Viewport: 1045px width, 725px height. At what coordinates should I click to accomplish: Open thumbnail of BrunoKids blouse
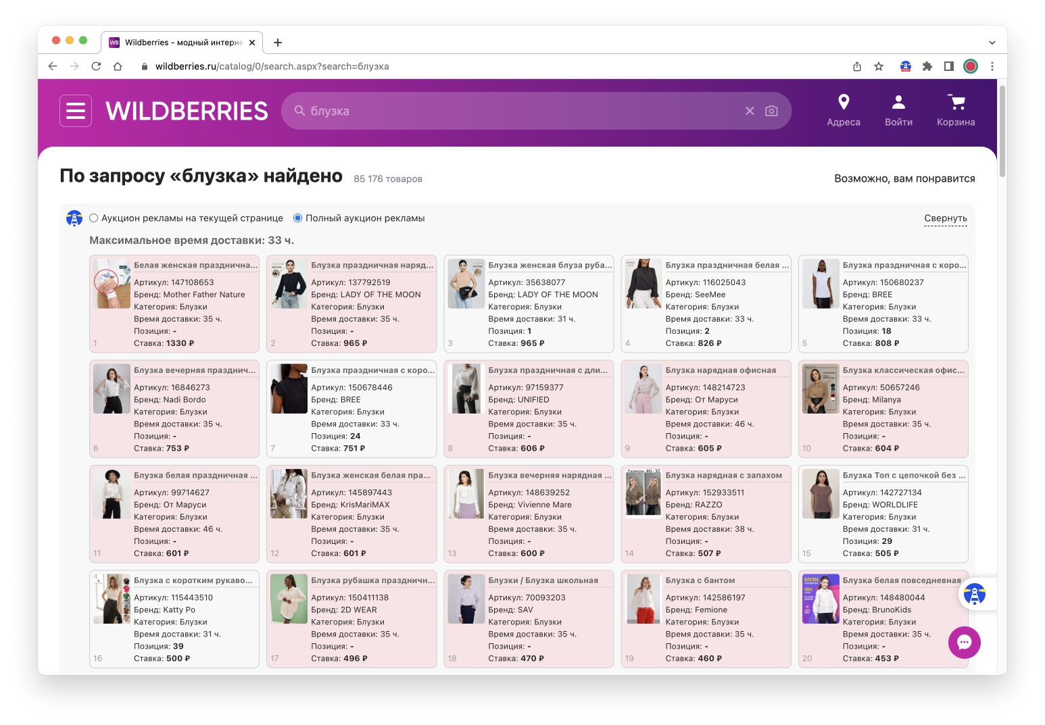pyautogui.click(x=821, y=599)
